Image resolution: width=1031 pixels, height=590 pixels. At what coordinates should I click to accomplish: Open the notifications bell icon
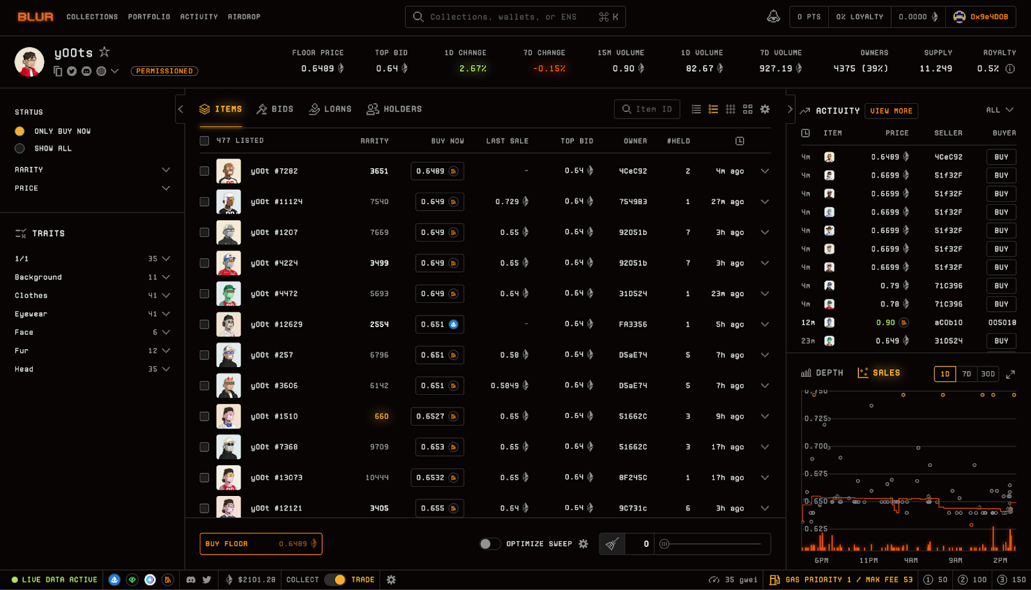tap(773, 17)
